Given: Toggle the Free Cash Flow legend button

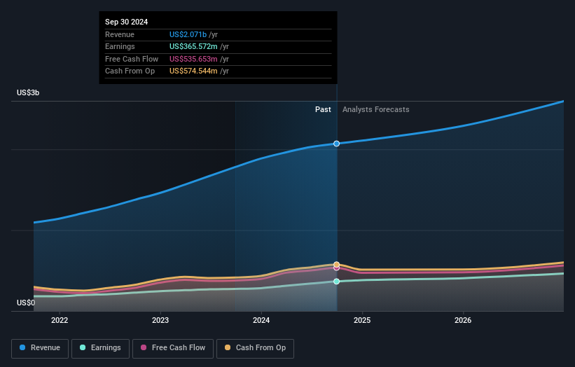Looking at the screenshot, I should pos(173,348).
